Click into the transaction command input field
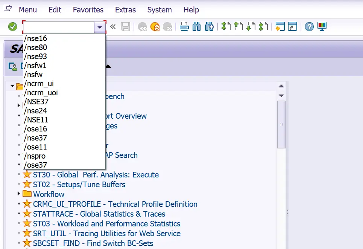Screen dimensions: 363x249 59,27
